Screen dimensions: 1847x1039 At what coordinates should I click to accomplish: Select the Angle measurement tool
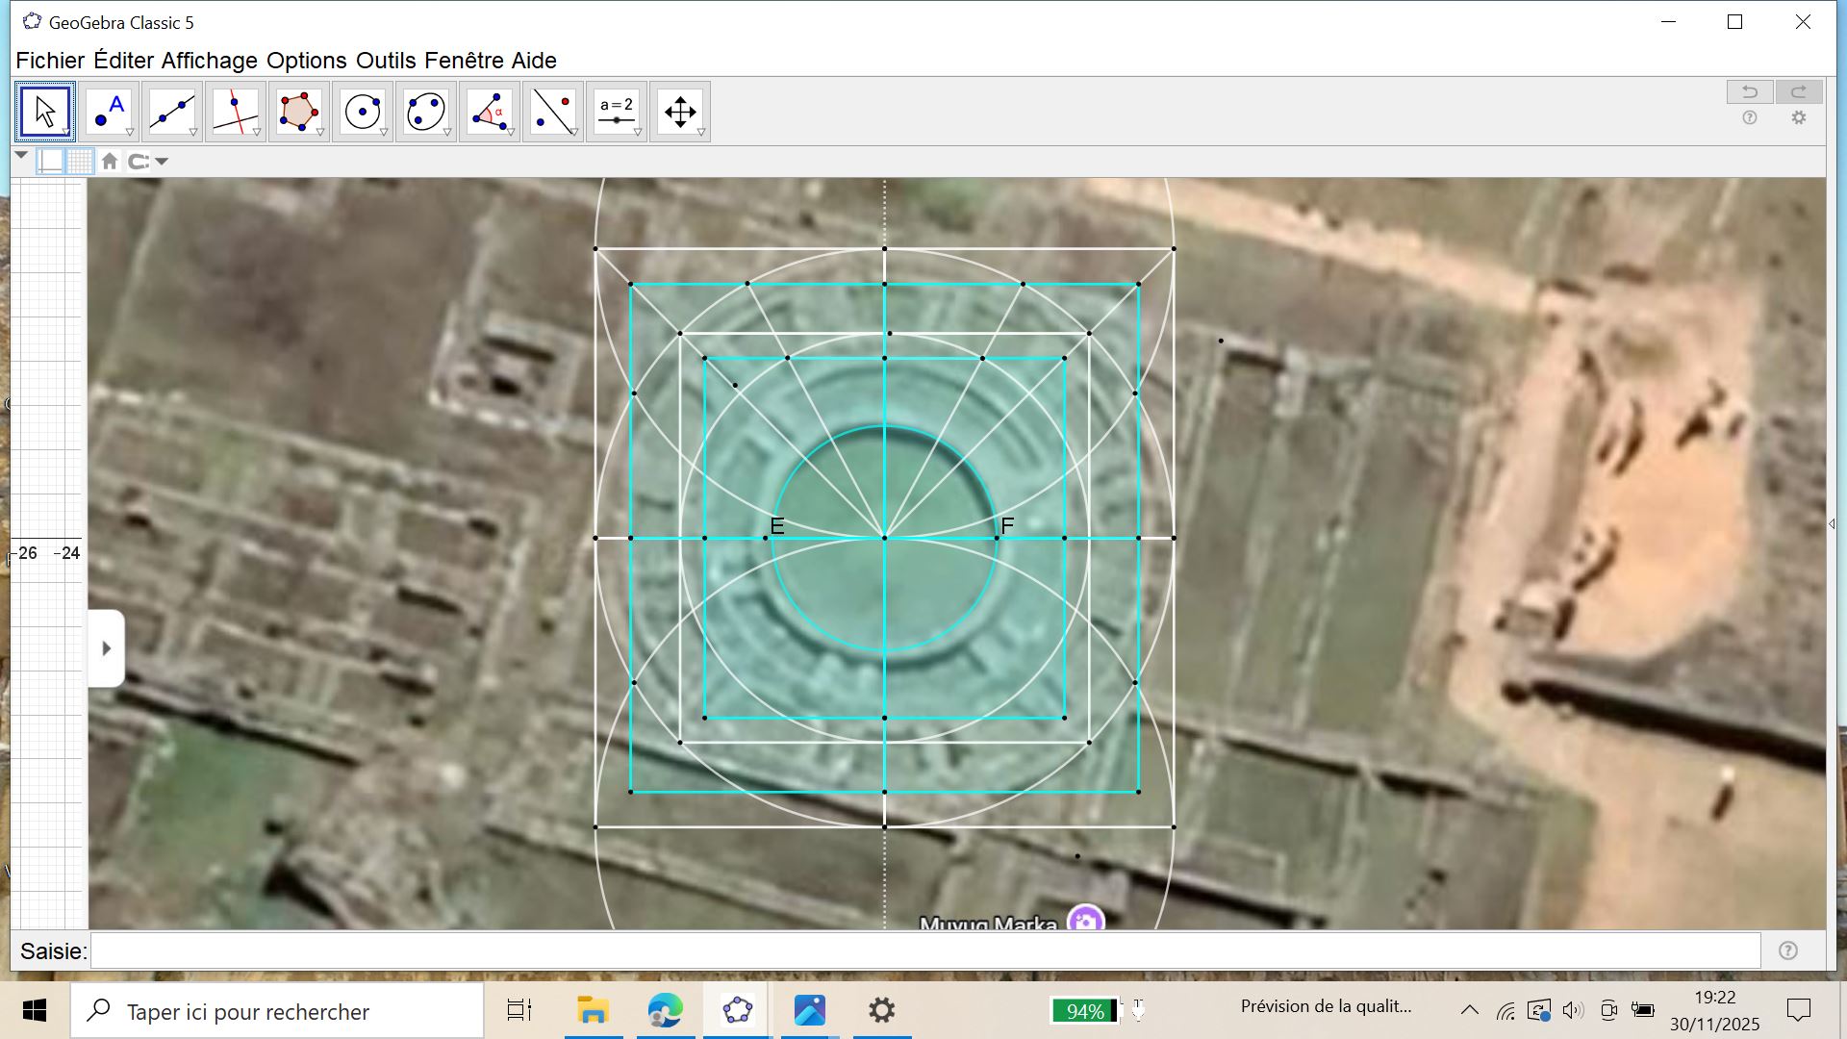click(489, 112)
